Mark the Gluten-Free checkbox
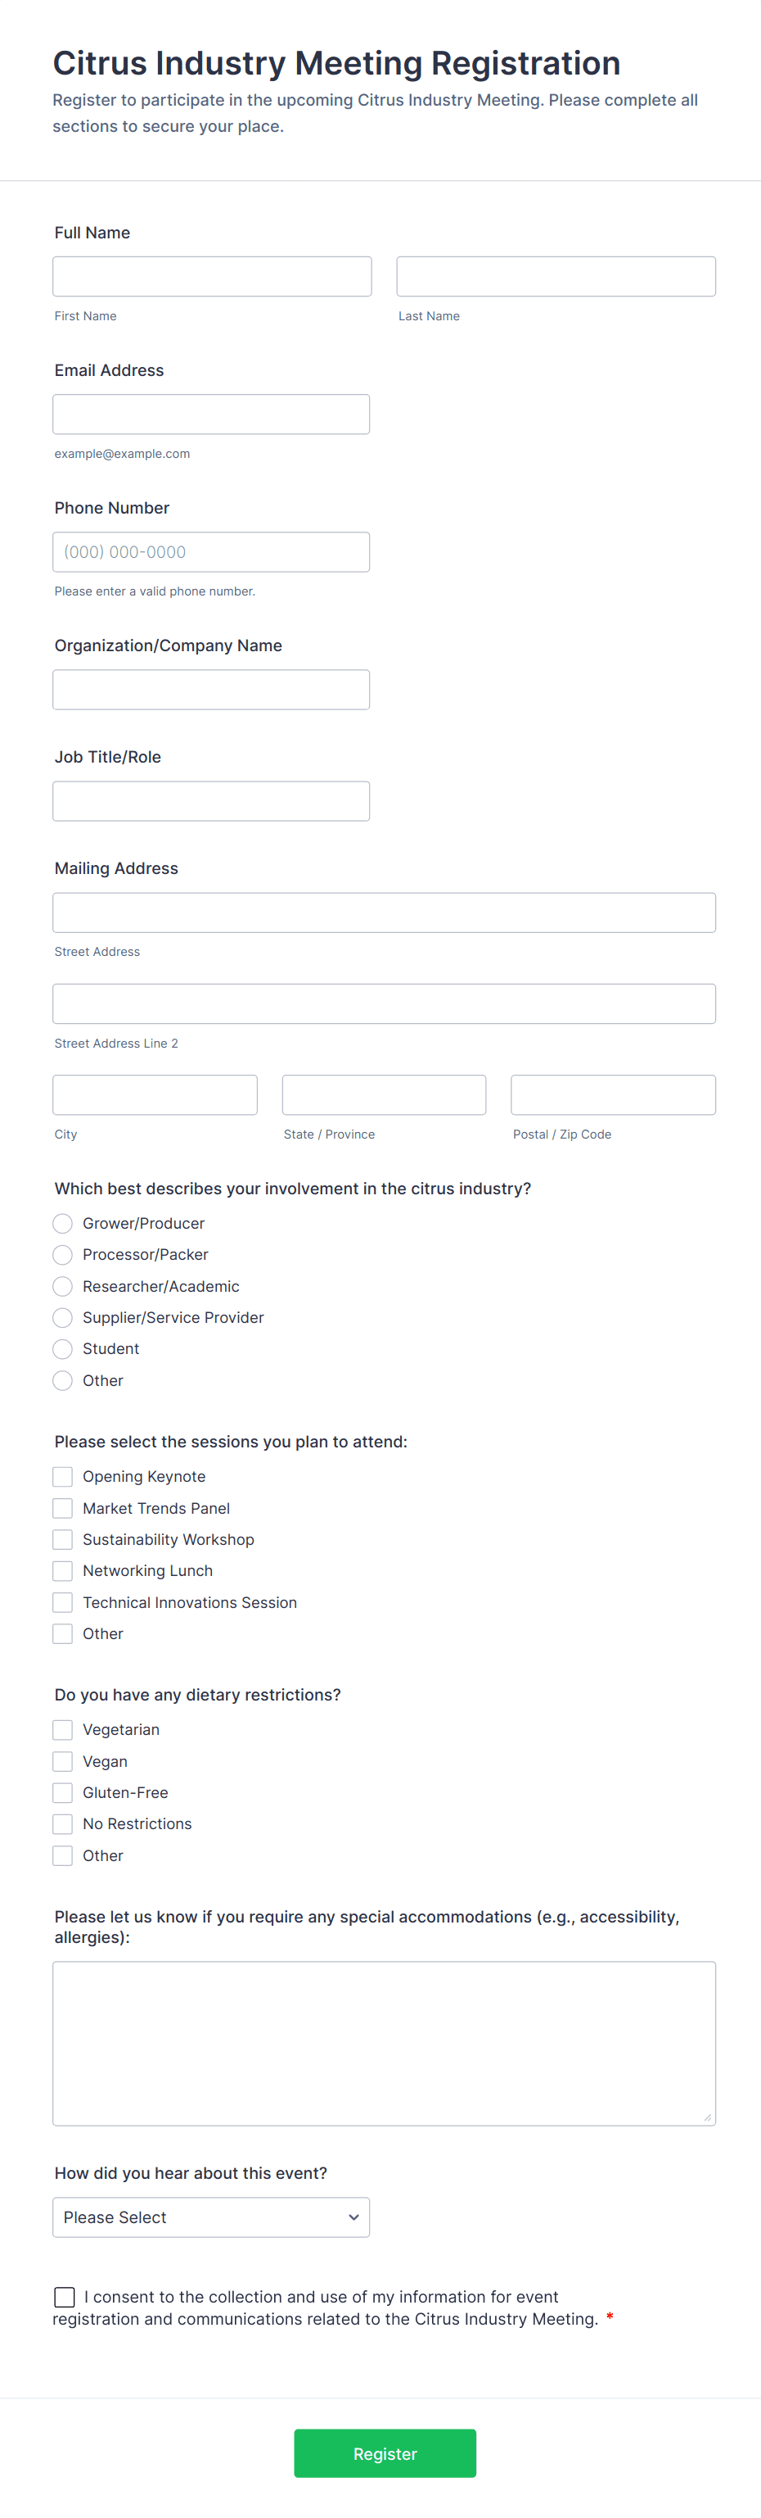 tap(62, 1791)
